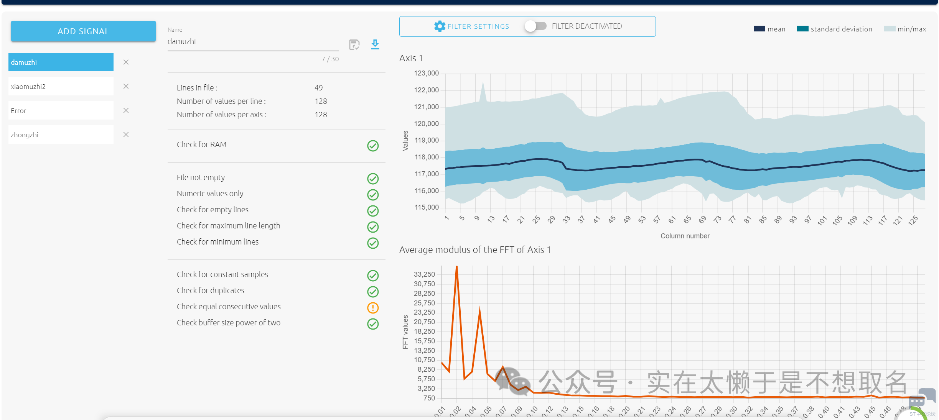Click the constant samples status icon

pyautogui.click(x=373, y=276)
